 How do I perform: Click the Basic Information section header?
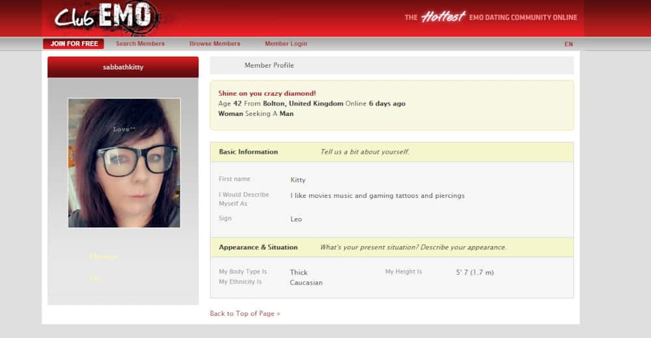392,152
